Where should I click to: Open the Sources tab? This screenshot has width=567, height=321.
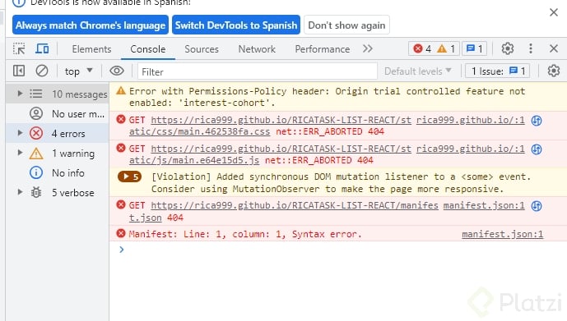point(202,49)
